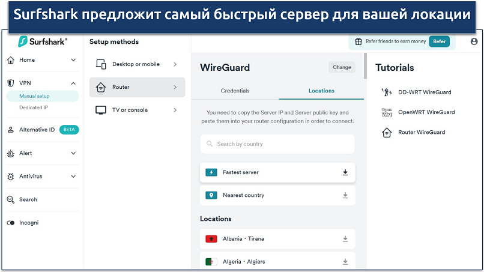Click the locations panel vertical scrollbar

coord(366,66)
